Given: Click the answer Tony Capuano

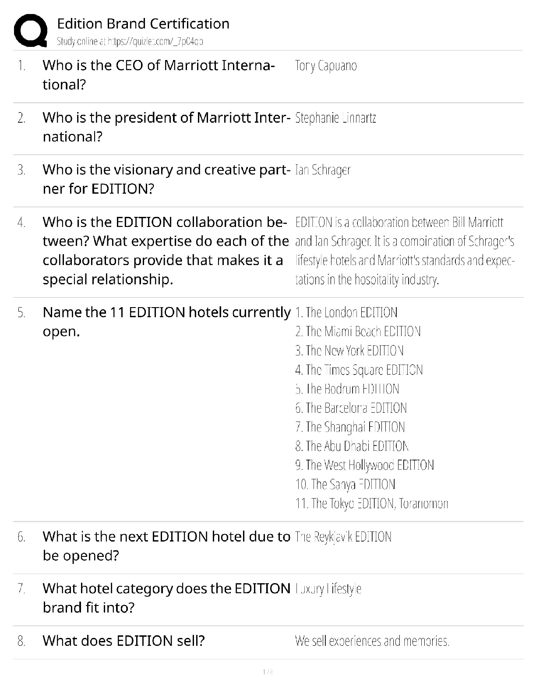Looking at the screenshot, I should pos(326,66).
